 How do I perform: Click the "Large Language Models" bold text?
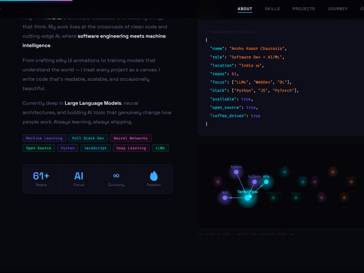tap(93, 103)
